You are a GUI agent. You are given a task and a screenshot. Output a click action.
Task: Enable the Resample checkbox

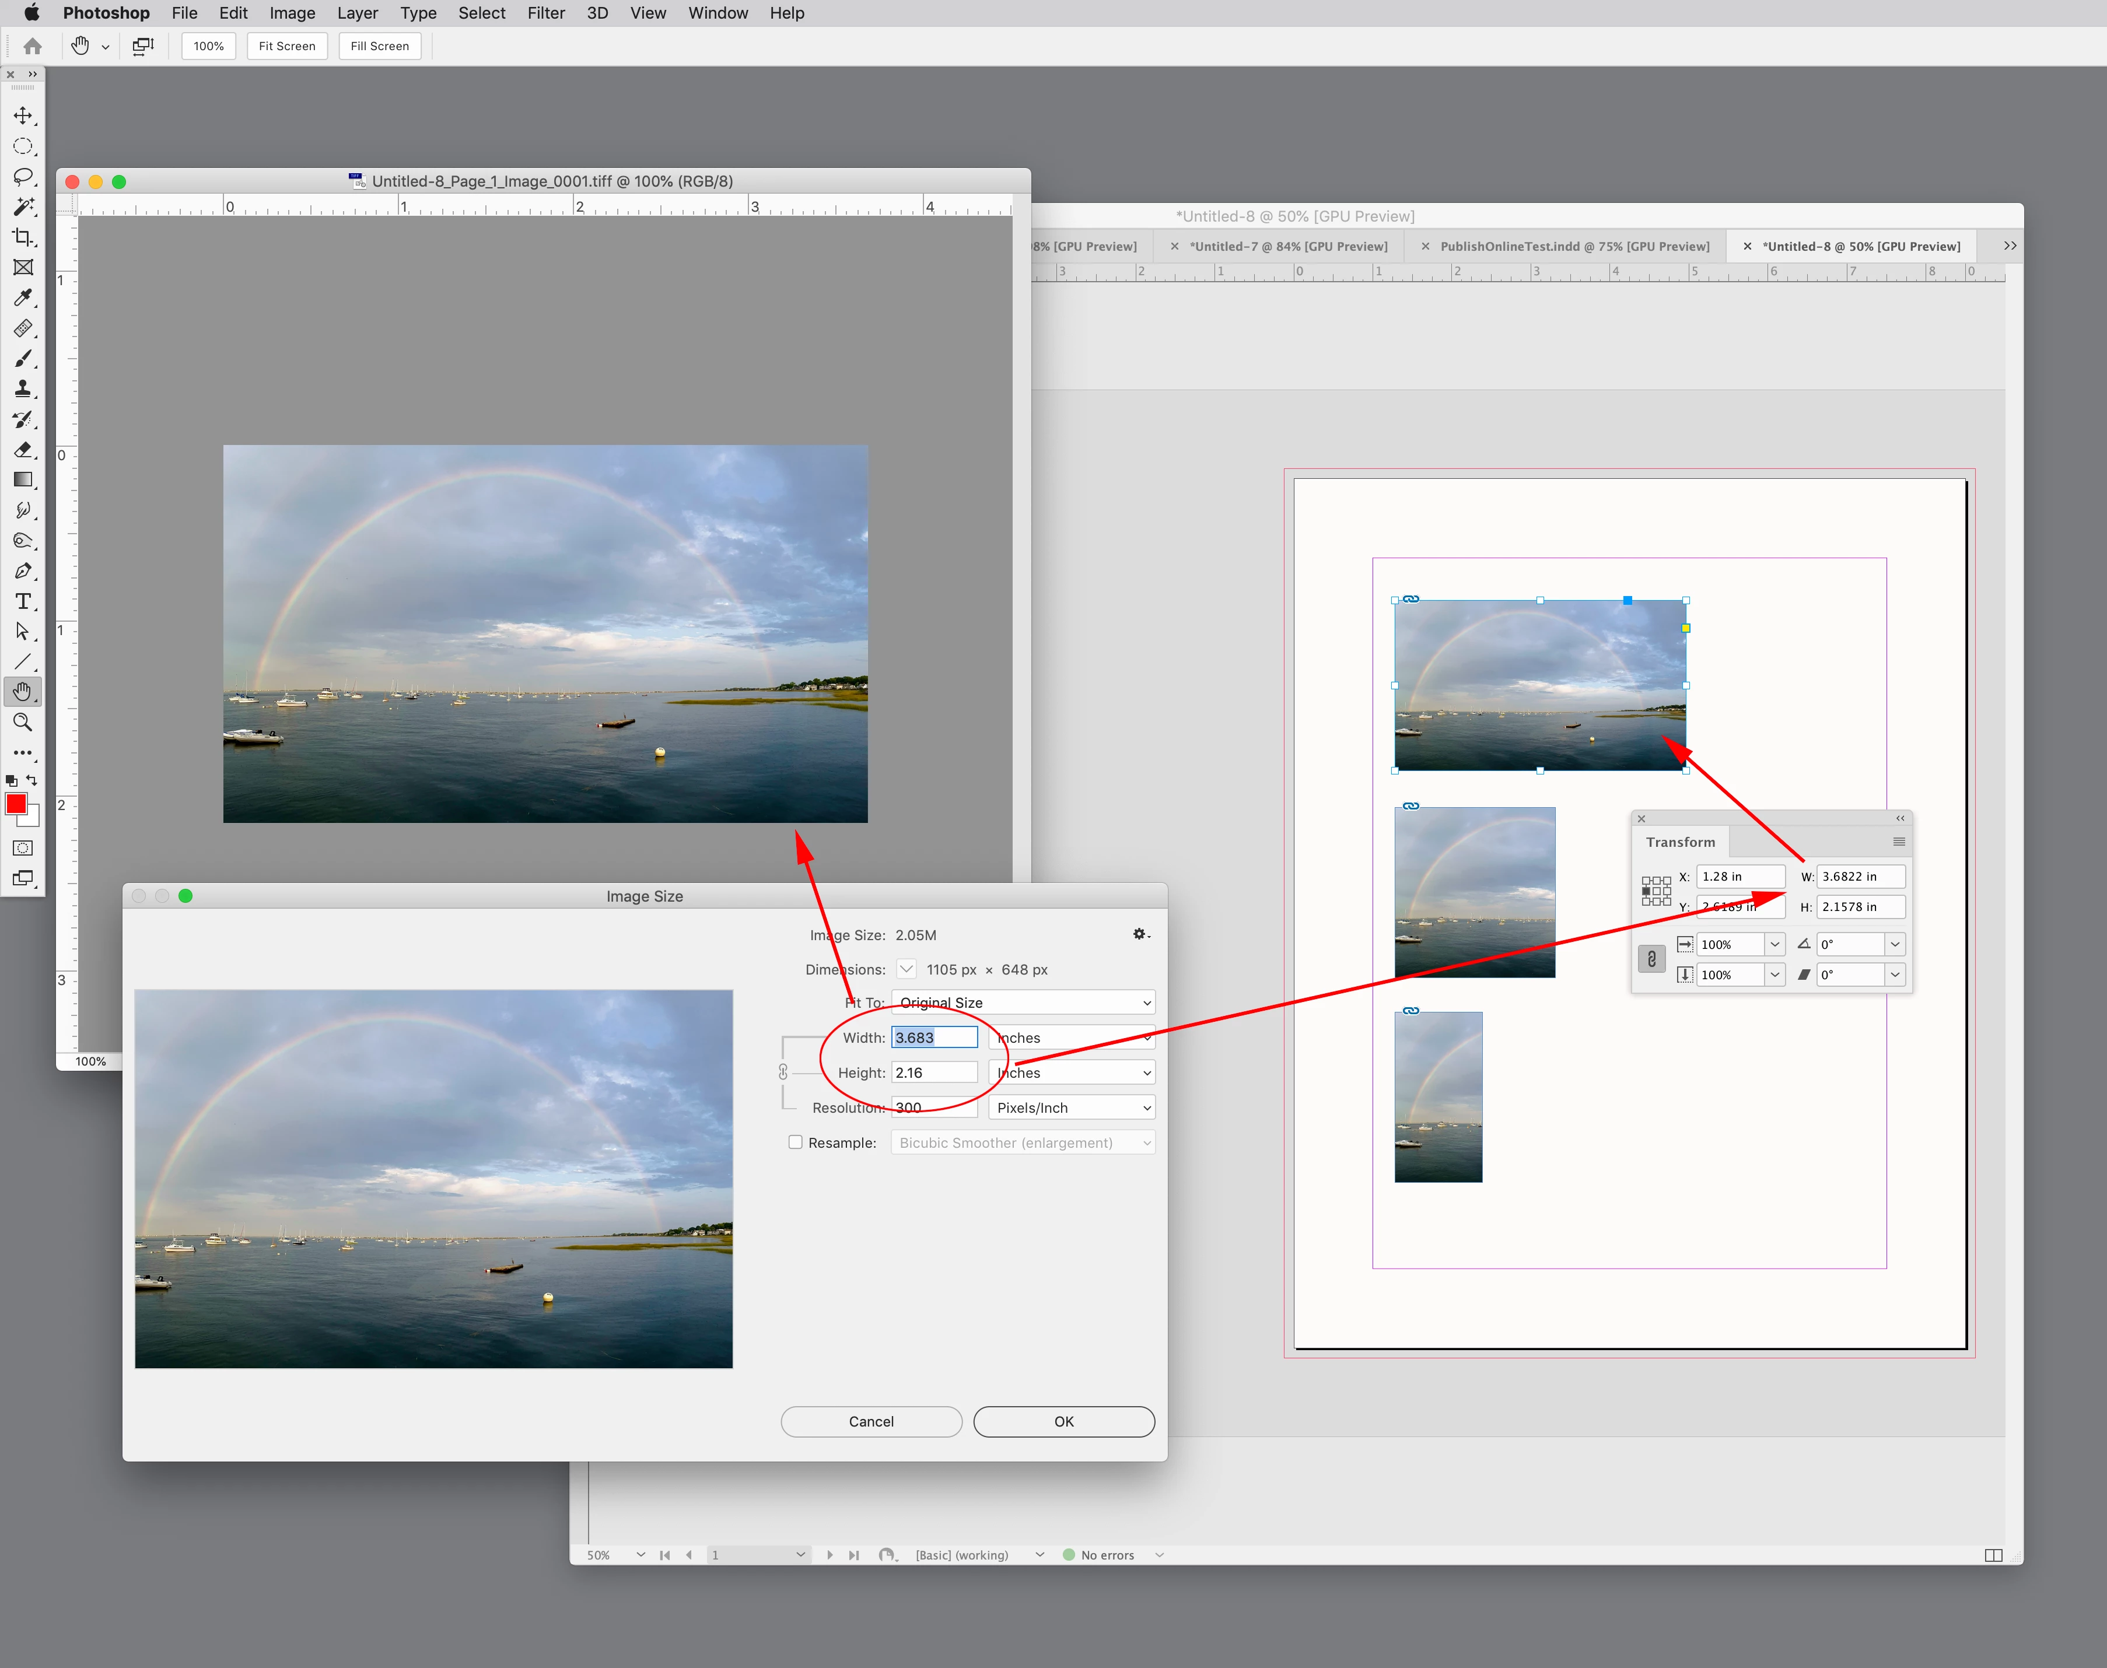coord(795,1143)
